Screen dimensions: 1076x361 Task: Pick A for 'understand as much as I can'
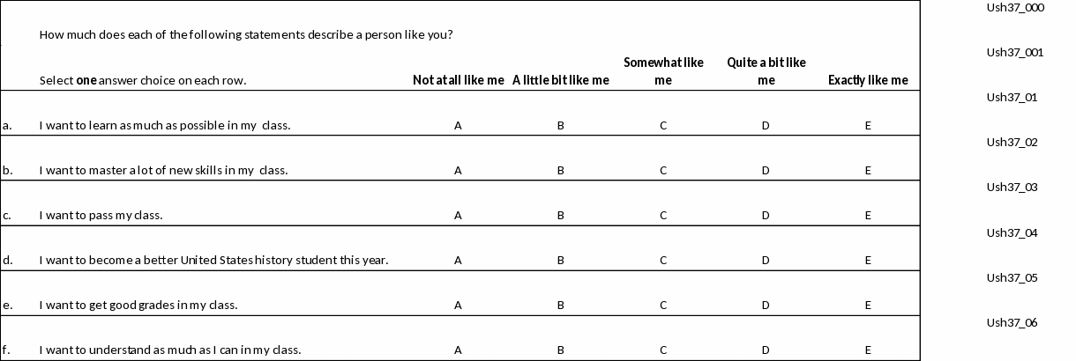coord(458,350)
